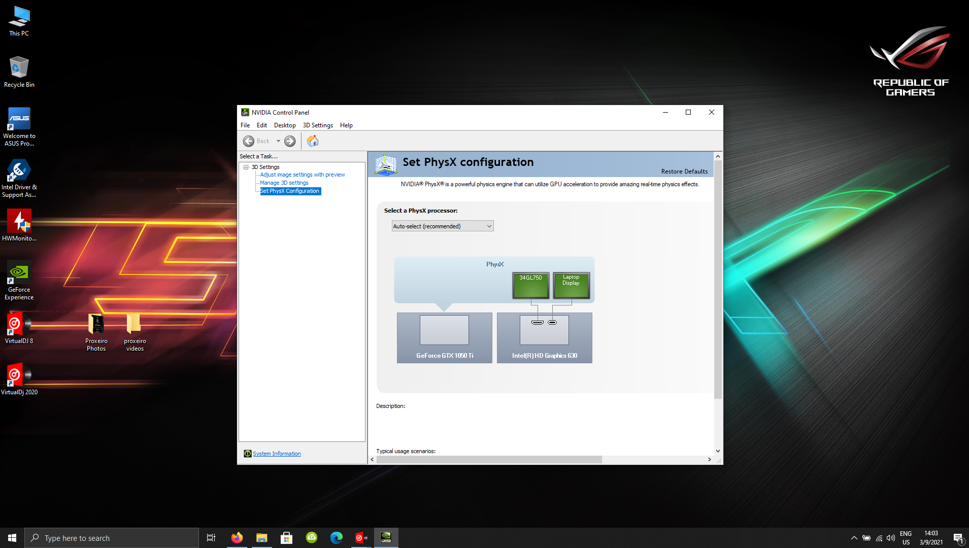Select Welcome to ASUS Pro desktop icon
Screen dimensions: 969x548
tap(19, 127)
